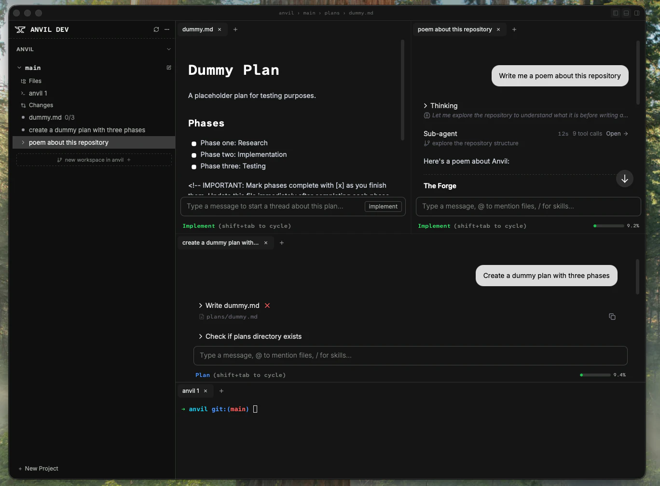The image size is (660, 486).
Task: Switch to 'create a dummy plan with...' tab
Action: coord(220,243)
